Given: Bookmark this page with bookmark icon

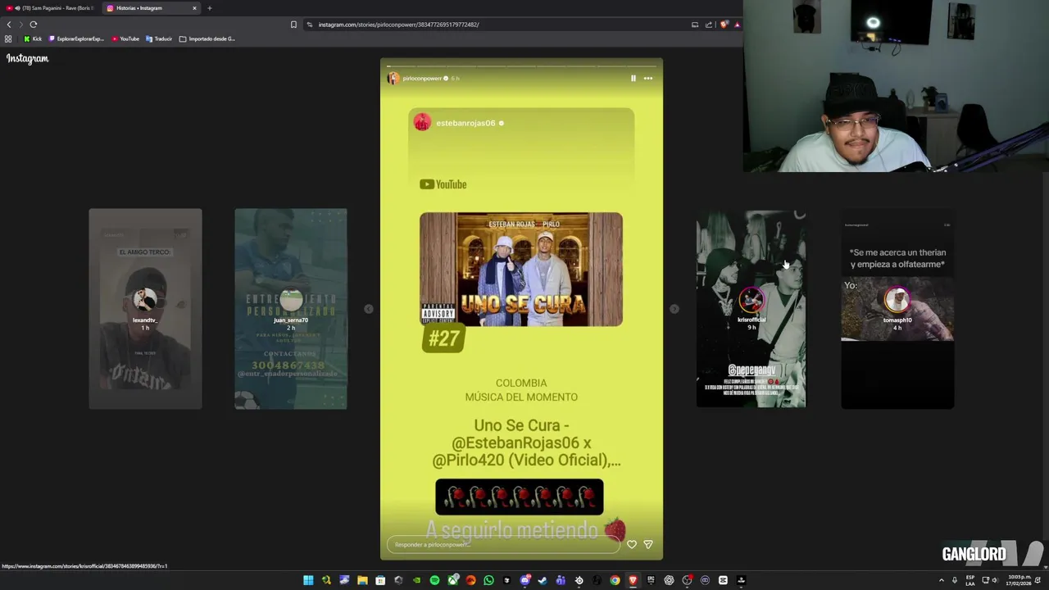Looking at the screenshot, I should click(x=293, y=25).
